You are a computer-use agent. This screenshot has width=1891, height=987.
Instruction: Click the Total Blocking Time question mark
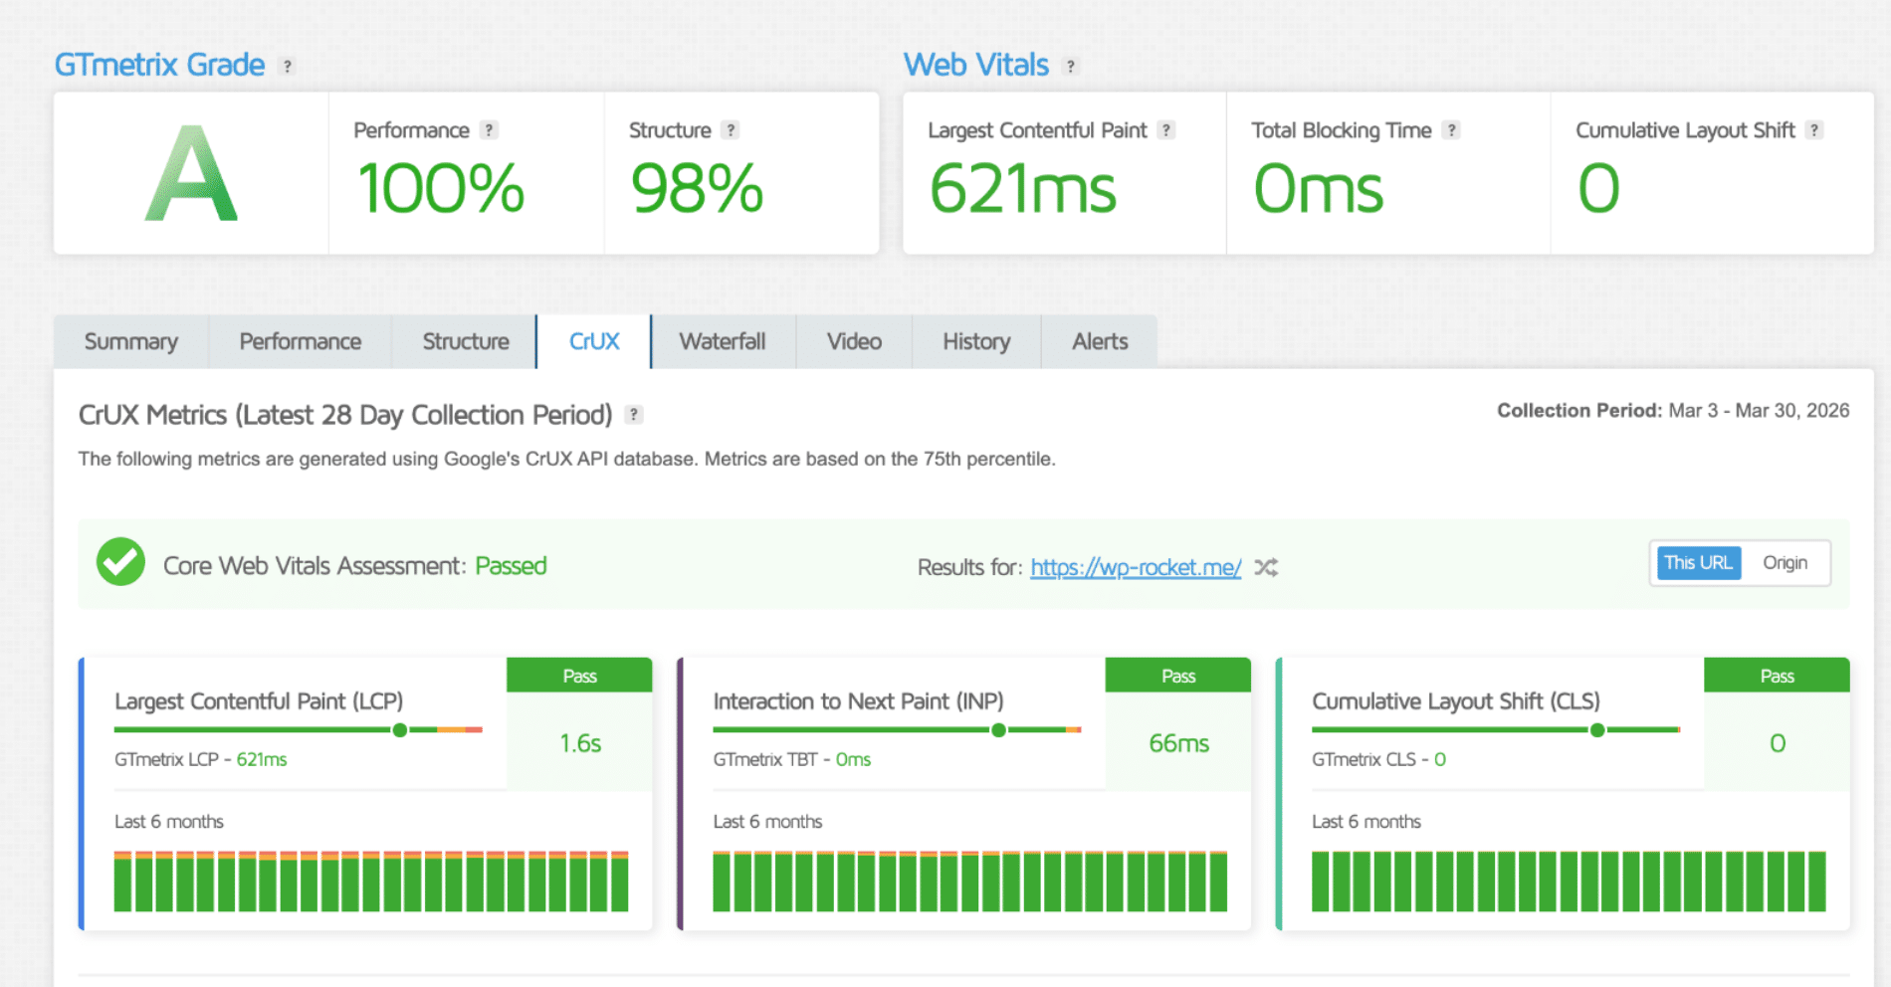tap(1452, 129)
